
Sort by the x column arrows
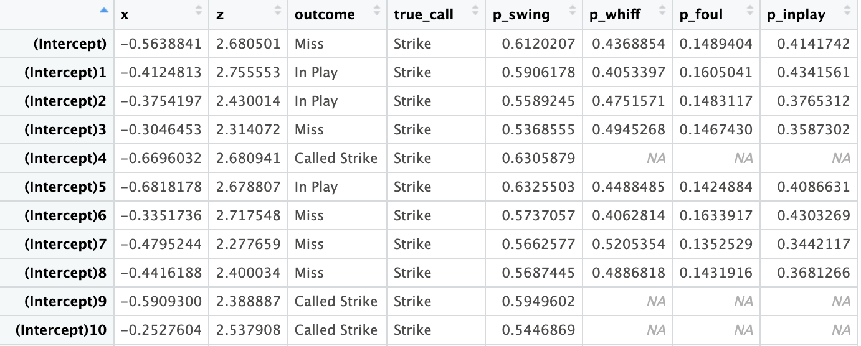(x=199, y=11)
